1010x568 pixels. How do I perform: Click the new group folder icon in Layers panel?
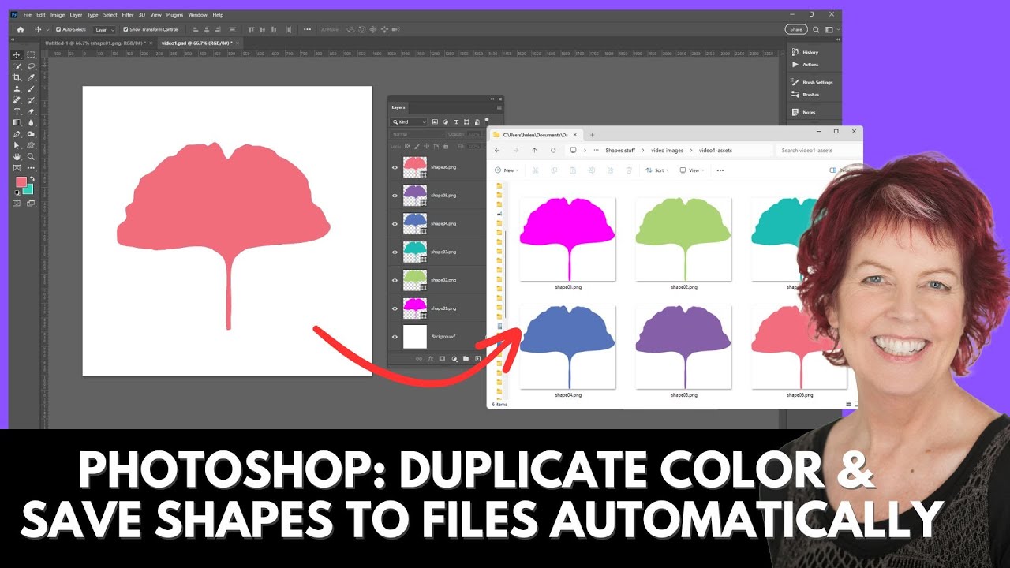point(466,359)
